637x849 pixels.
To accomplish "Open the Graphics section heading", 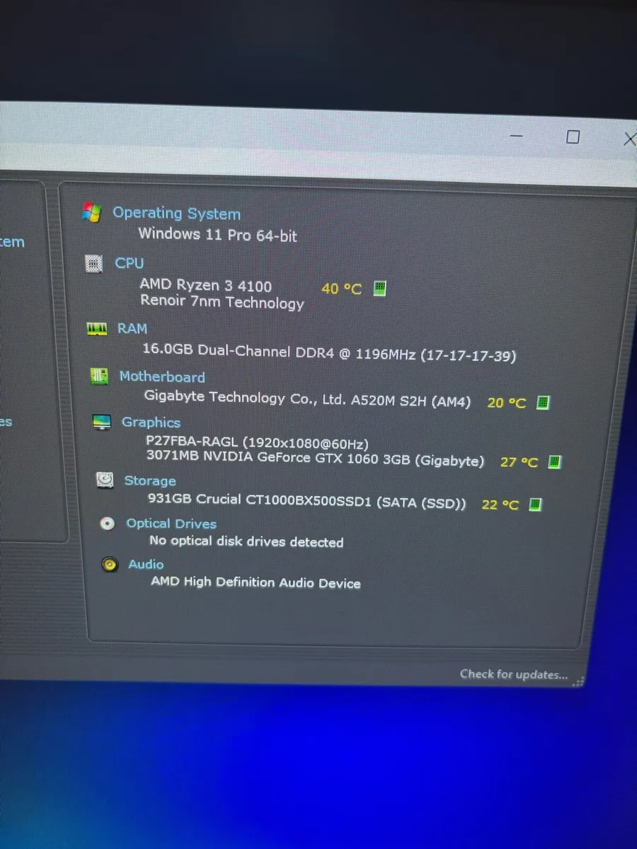I will pyautogui.click(x=151, y=422).
